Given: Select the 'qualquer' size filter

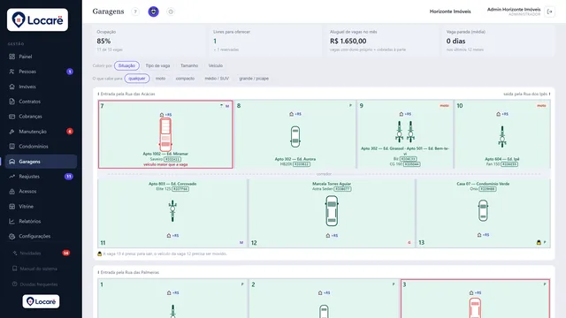Looking at the screenshot, I should coord(137,79).
